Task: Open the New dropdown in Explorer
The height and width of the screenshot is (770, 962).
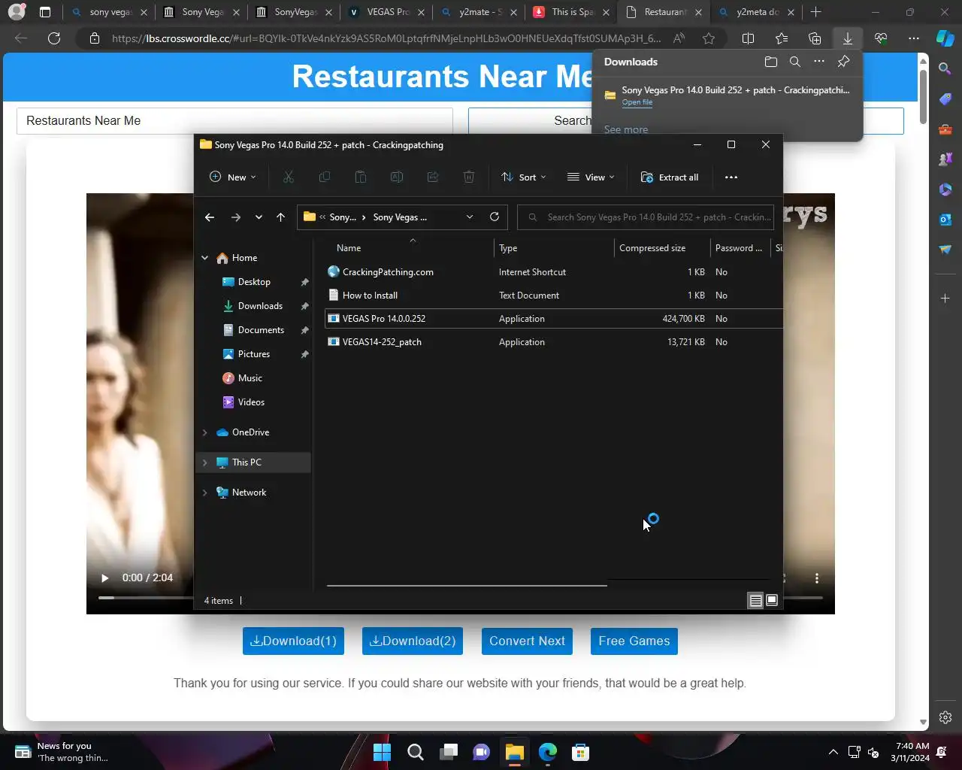Action: click(233, 177)
